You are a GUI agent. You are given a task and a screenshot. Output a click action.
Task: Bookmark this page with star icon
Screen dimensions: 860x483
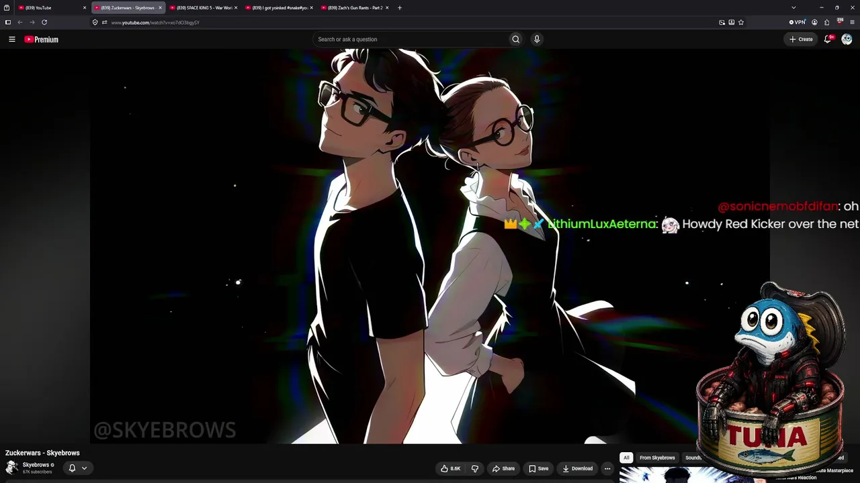pyautogui.click(x=741, y=22)
